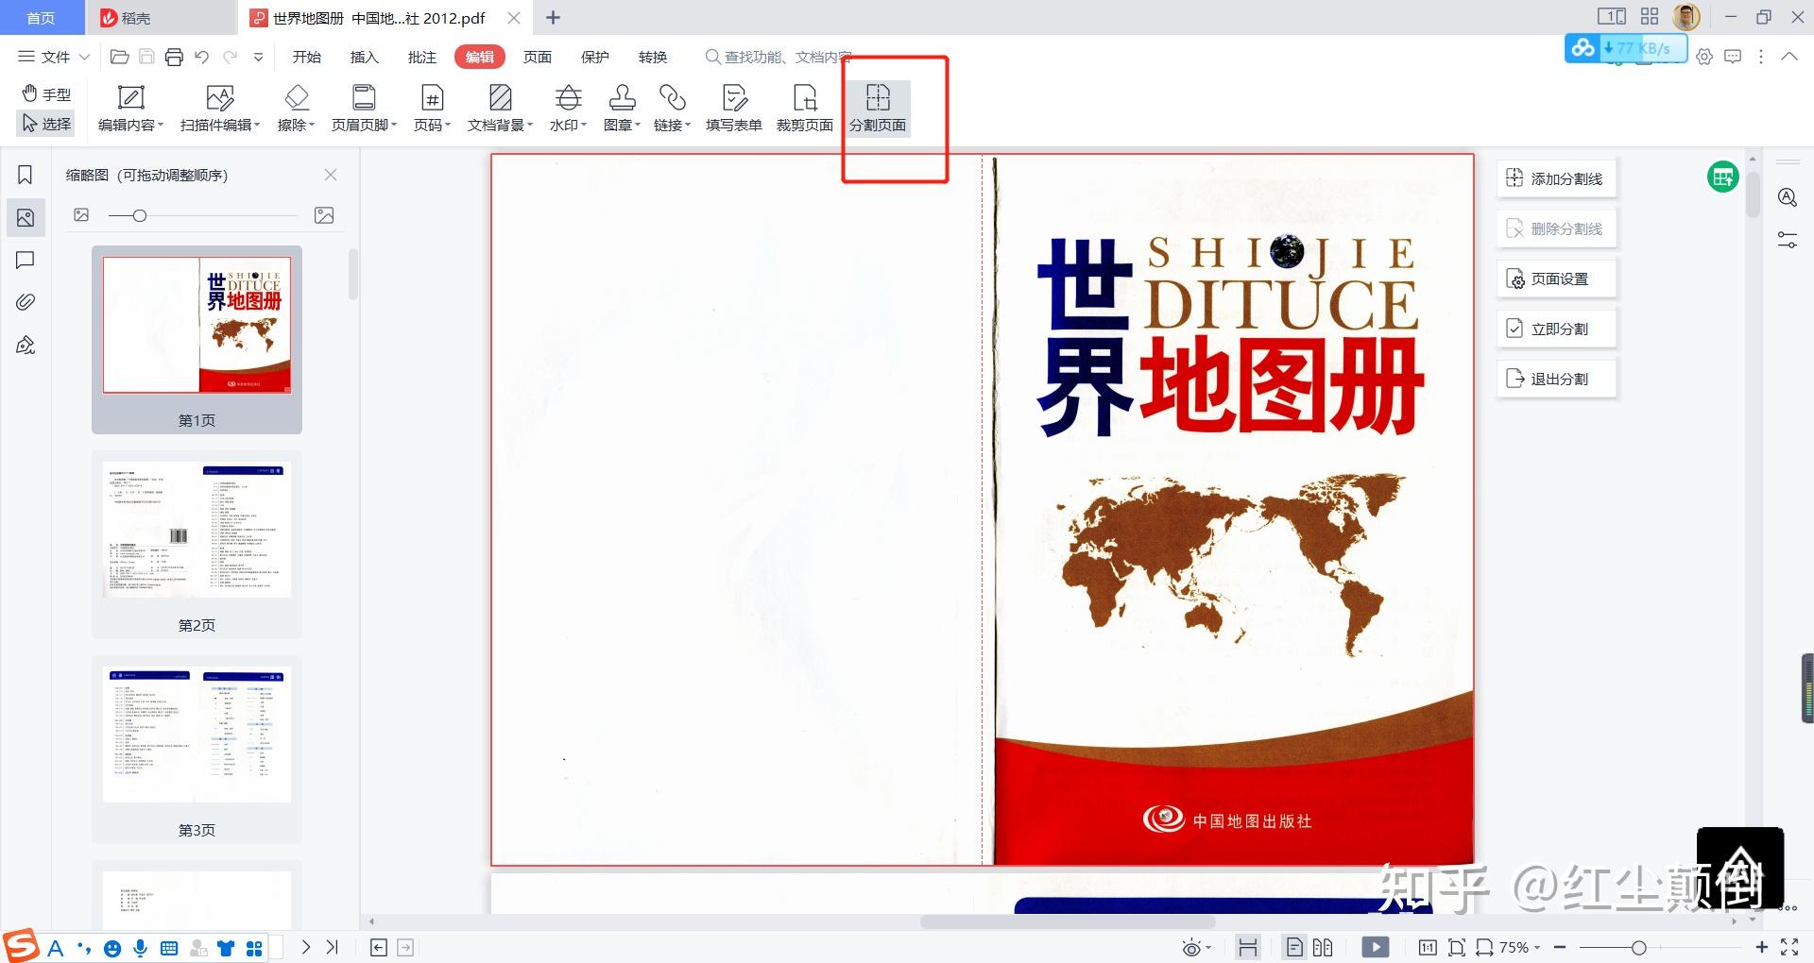
Task: Switch to the 手型 hand tool
Action: [47, 93]
